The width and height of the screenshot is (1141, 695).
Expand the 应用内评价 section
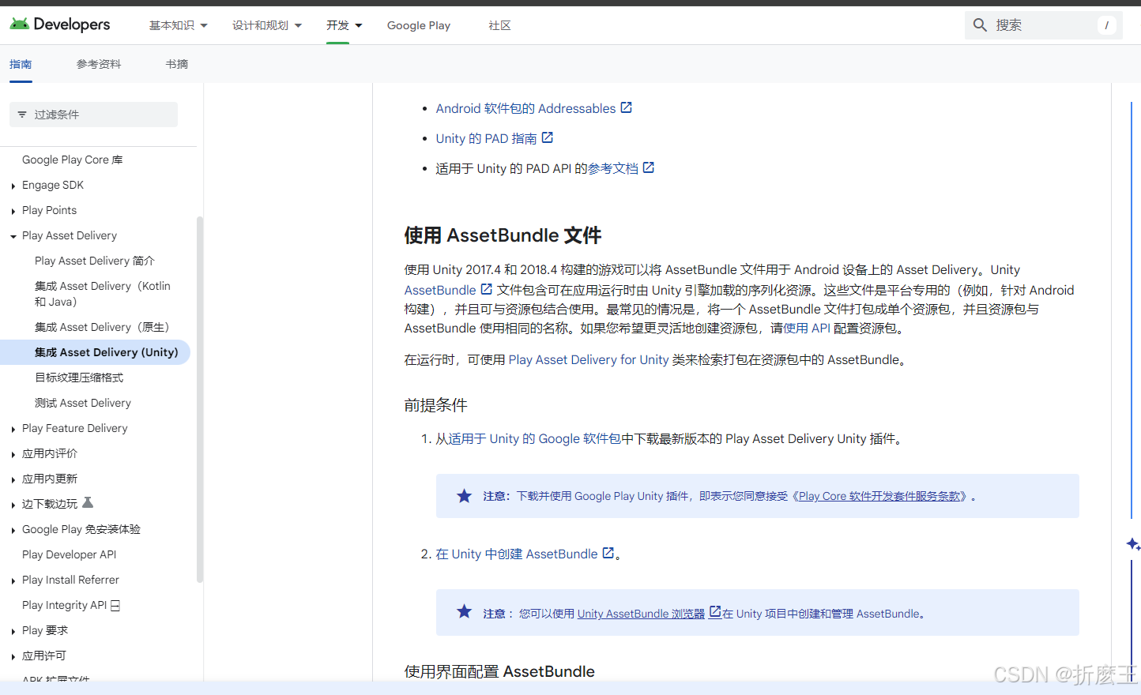[x=13, y=454]
